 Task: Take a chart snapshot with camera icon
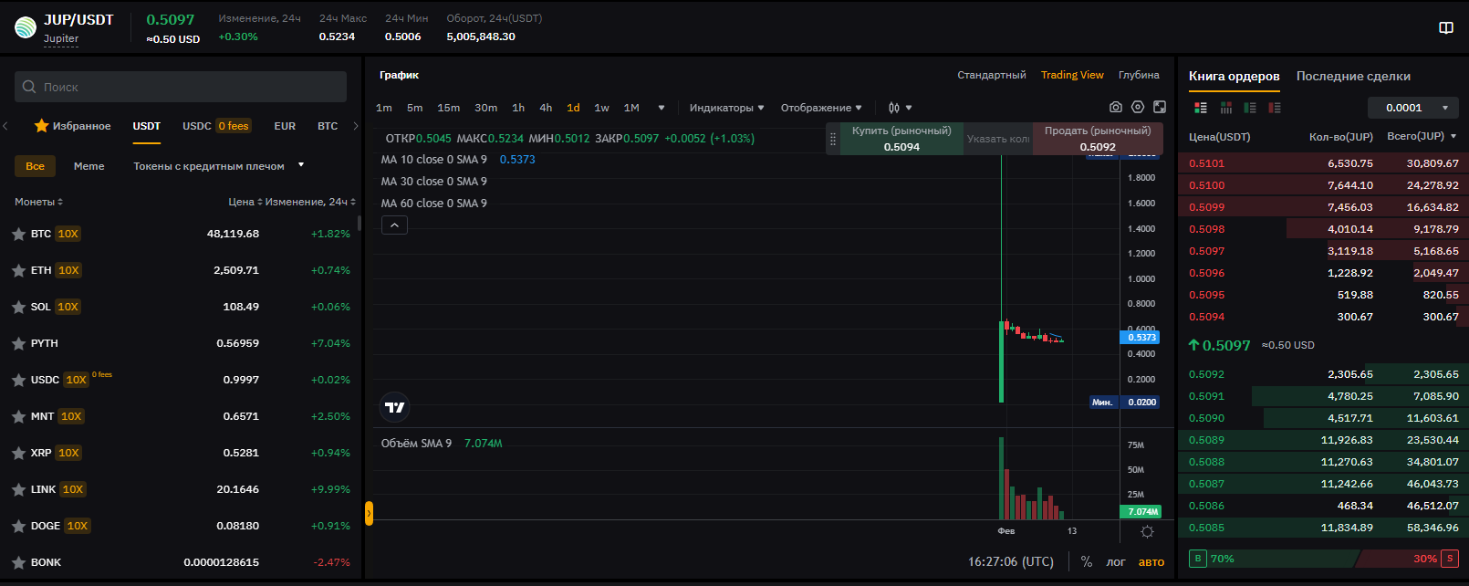[x=1115, y=108]
